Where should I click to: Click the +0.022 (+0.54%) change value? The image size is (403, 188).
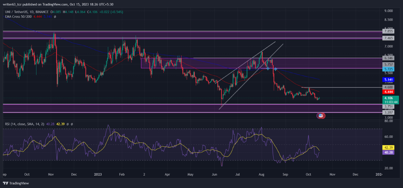pos(111,12)
